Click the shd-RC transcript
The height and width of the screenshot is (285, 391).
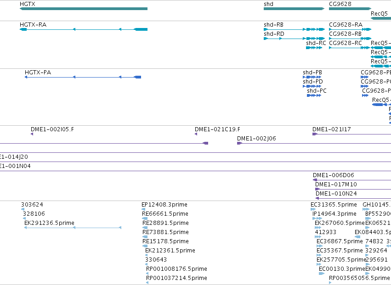[314, 48]
